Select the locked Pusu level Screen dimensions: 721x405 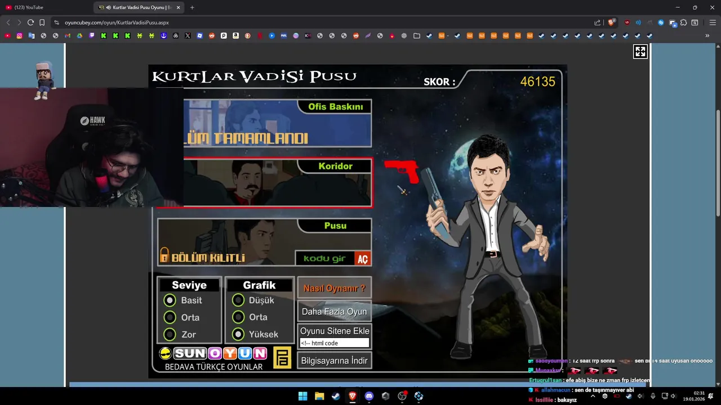[x=264, y=242]
